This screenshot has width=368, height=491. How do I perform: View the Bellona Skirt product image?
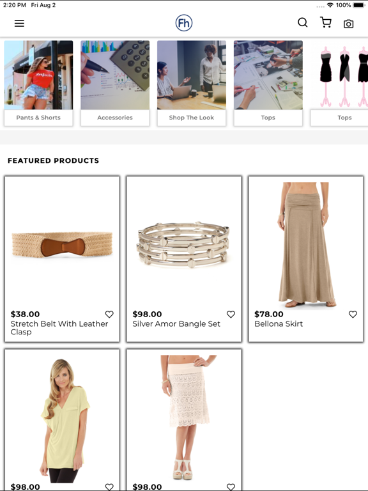click(306, 245)
